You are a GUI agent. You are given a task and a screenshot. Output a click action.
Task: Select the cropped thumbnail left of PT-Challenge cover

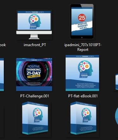[x=2, y=74]
